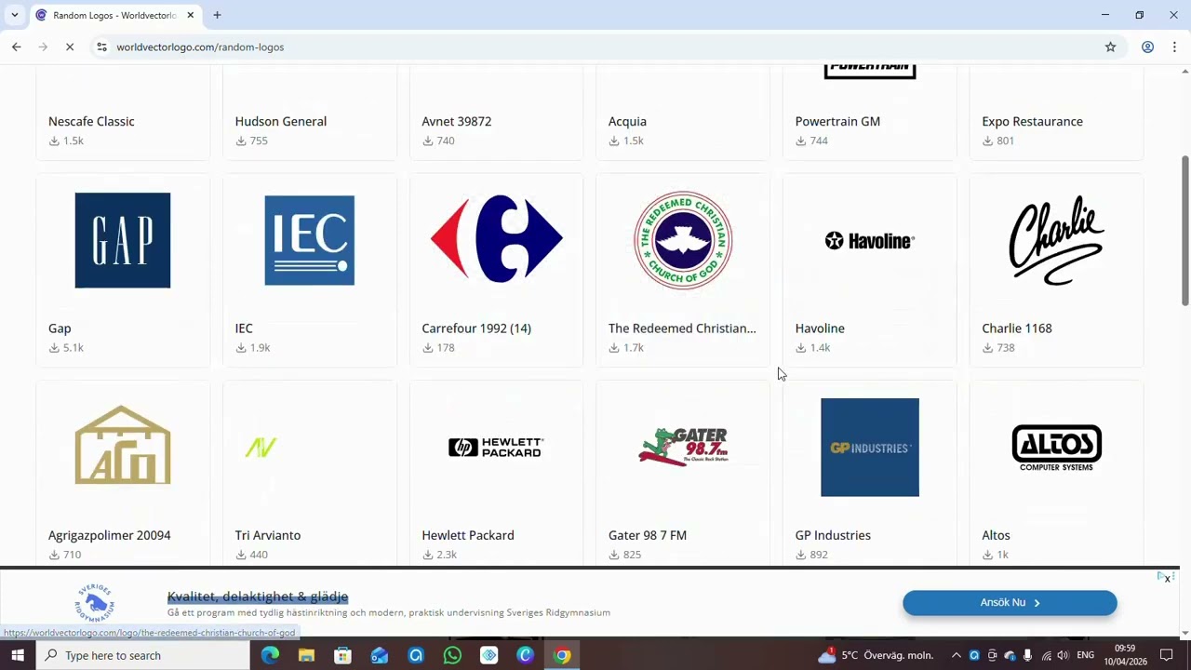Click the Ansök Nu ad button
Image resolution: width=1191 pixels, height=670 pixels.
coord(1010,602)
